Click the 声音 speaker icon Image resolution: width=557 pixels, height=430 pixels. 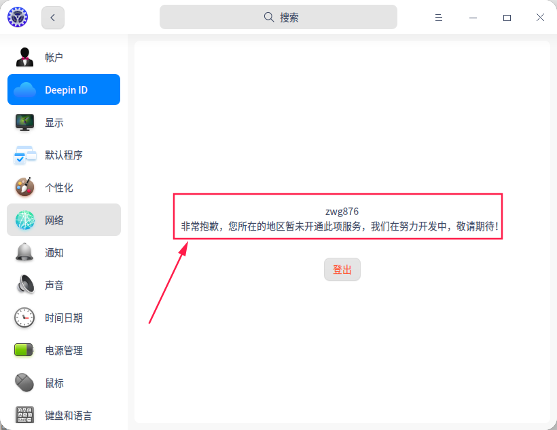[25, 285]
